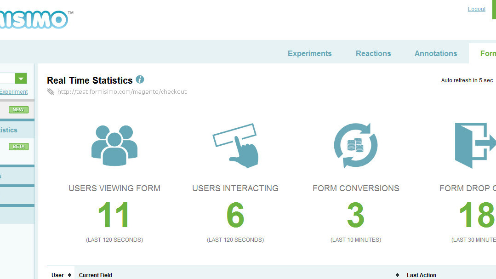Click the Formisimo logo
The width and height of the screenshot is (496, 279).
click(x=34, y=19)
